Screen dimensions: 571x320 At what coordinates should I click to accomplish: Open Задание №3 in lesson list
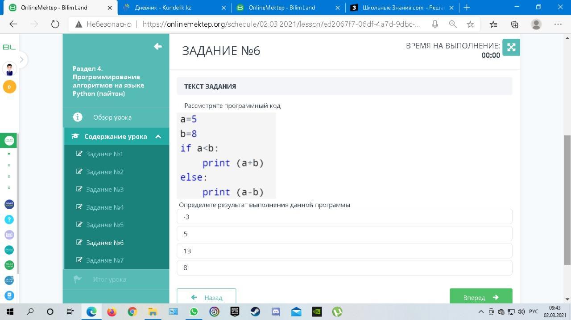click(x=104, y=189)
